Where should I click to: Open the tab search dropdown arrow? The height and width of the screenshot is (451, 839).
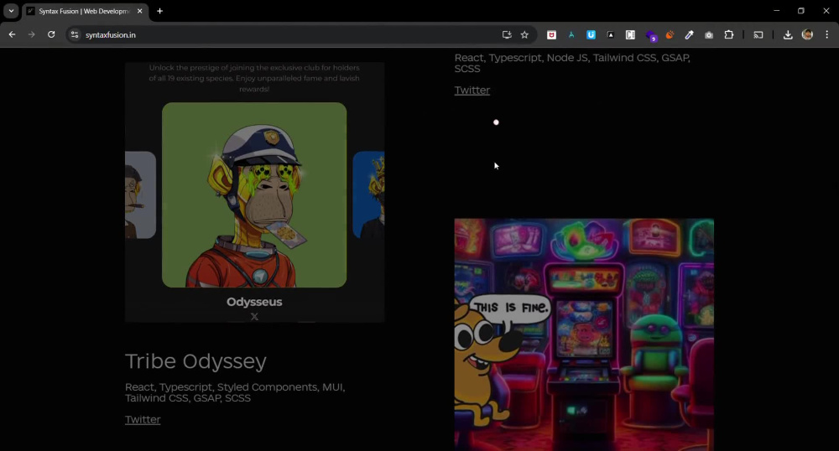pos(11,11)
